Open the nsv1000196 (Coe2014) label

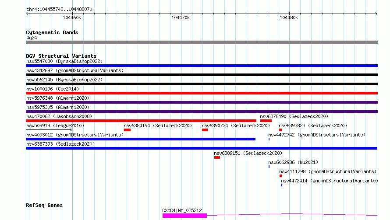tap(53, 89)
